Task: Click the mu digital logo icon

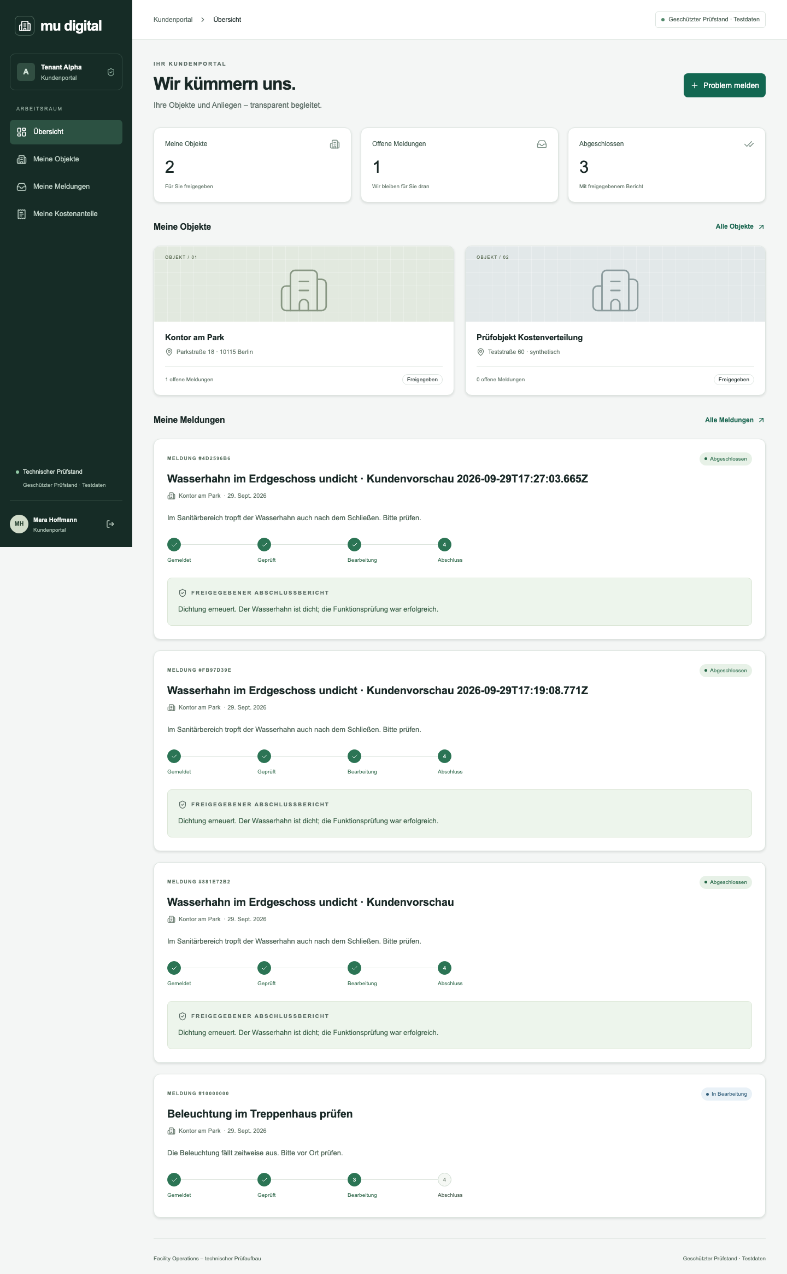Action: [25, 26]
